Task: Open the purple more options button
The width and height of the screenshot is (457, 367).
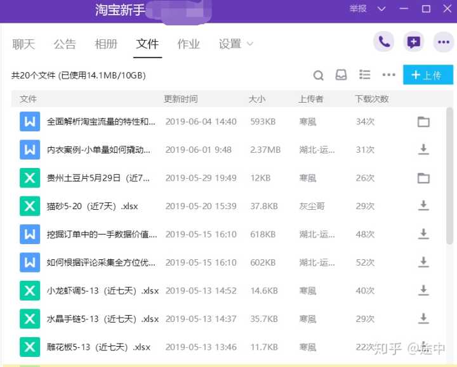Action: (444, 42)
